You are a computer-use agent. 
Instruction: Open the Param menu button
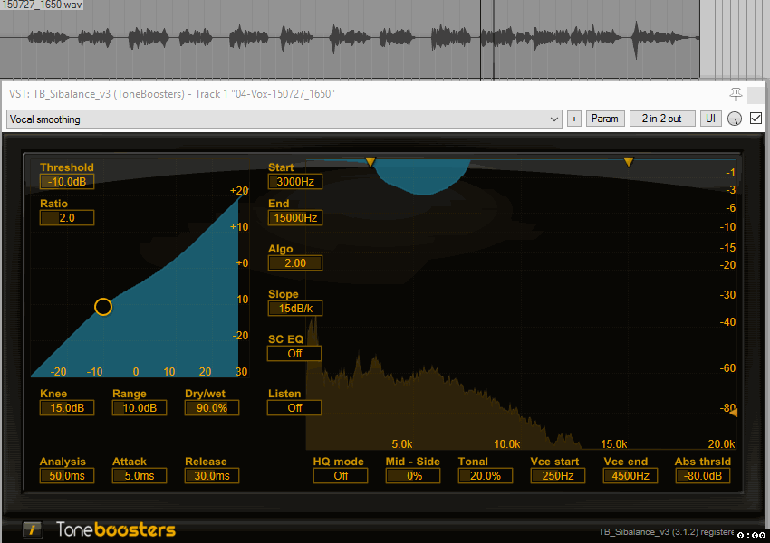[x=605, y=119]
